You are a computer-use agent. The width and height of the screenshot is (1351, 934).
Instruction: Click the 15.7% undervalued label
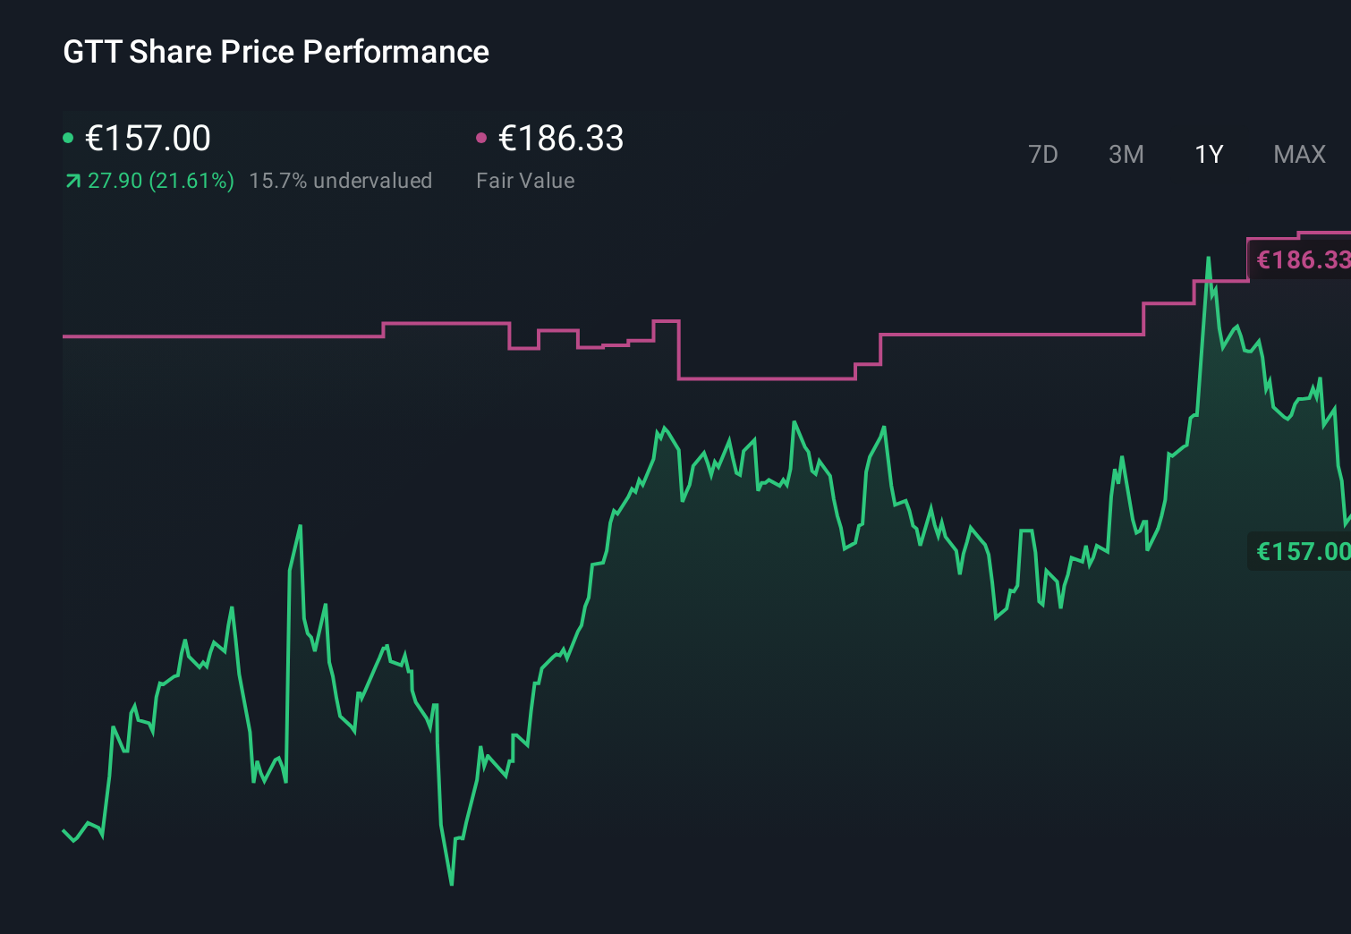[x=341, y=181]
